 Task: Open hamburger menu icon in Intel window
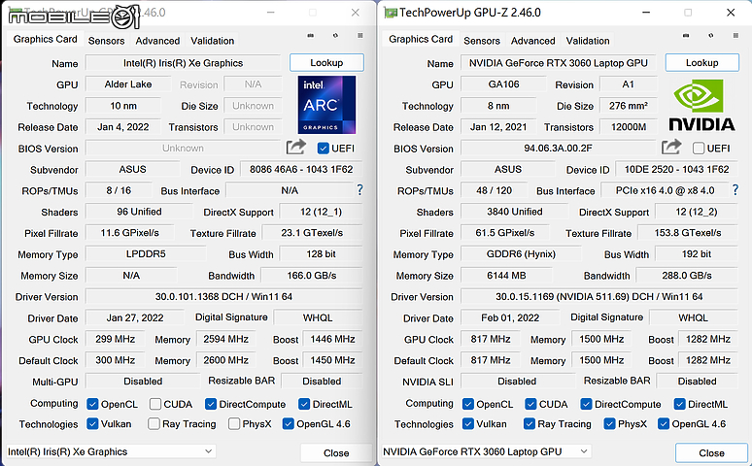coord(360,36)
